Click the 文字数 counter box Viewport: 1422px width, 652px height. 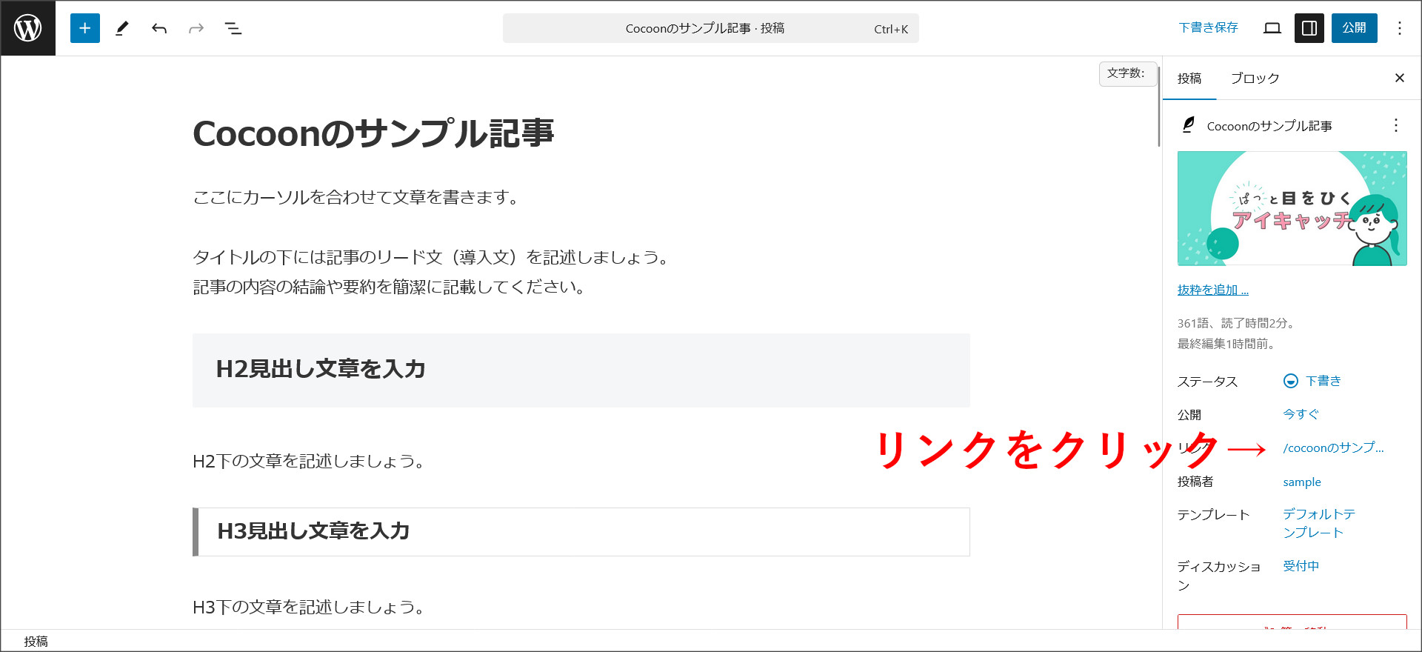click(x=1127, y=73)
